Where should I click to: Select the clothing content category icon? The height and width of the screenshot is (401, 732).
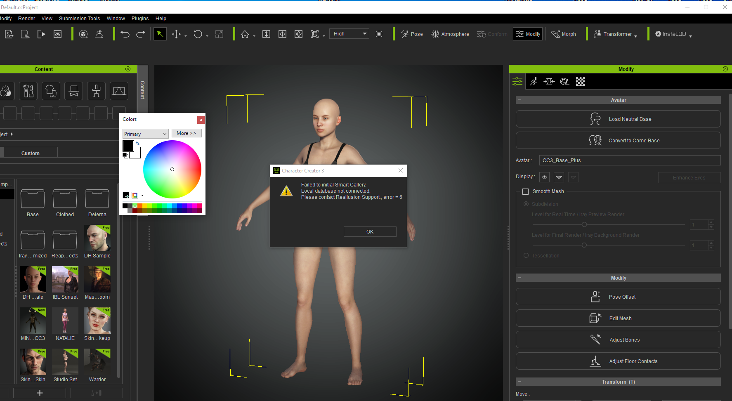coord(51,91)
